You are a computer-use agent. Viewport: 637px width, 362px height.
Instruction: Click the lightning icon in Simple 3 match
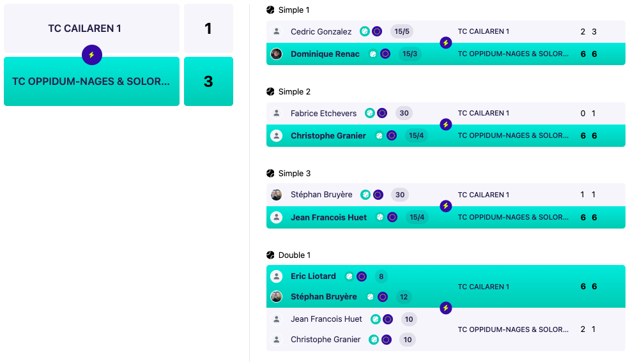[x=446, y=206]
